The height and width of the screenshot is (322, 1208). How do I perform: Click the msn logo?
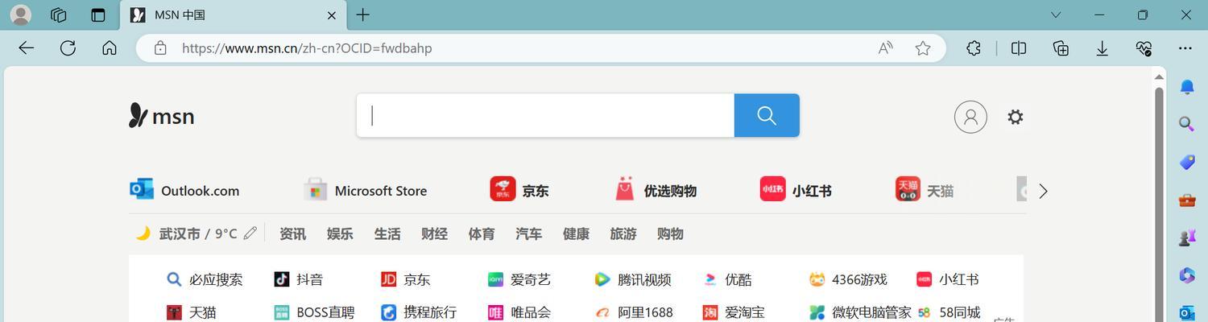tap(162, 116)
